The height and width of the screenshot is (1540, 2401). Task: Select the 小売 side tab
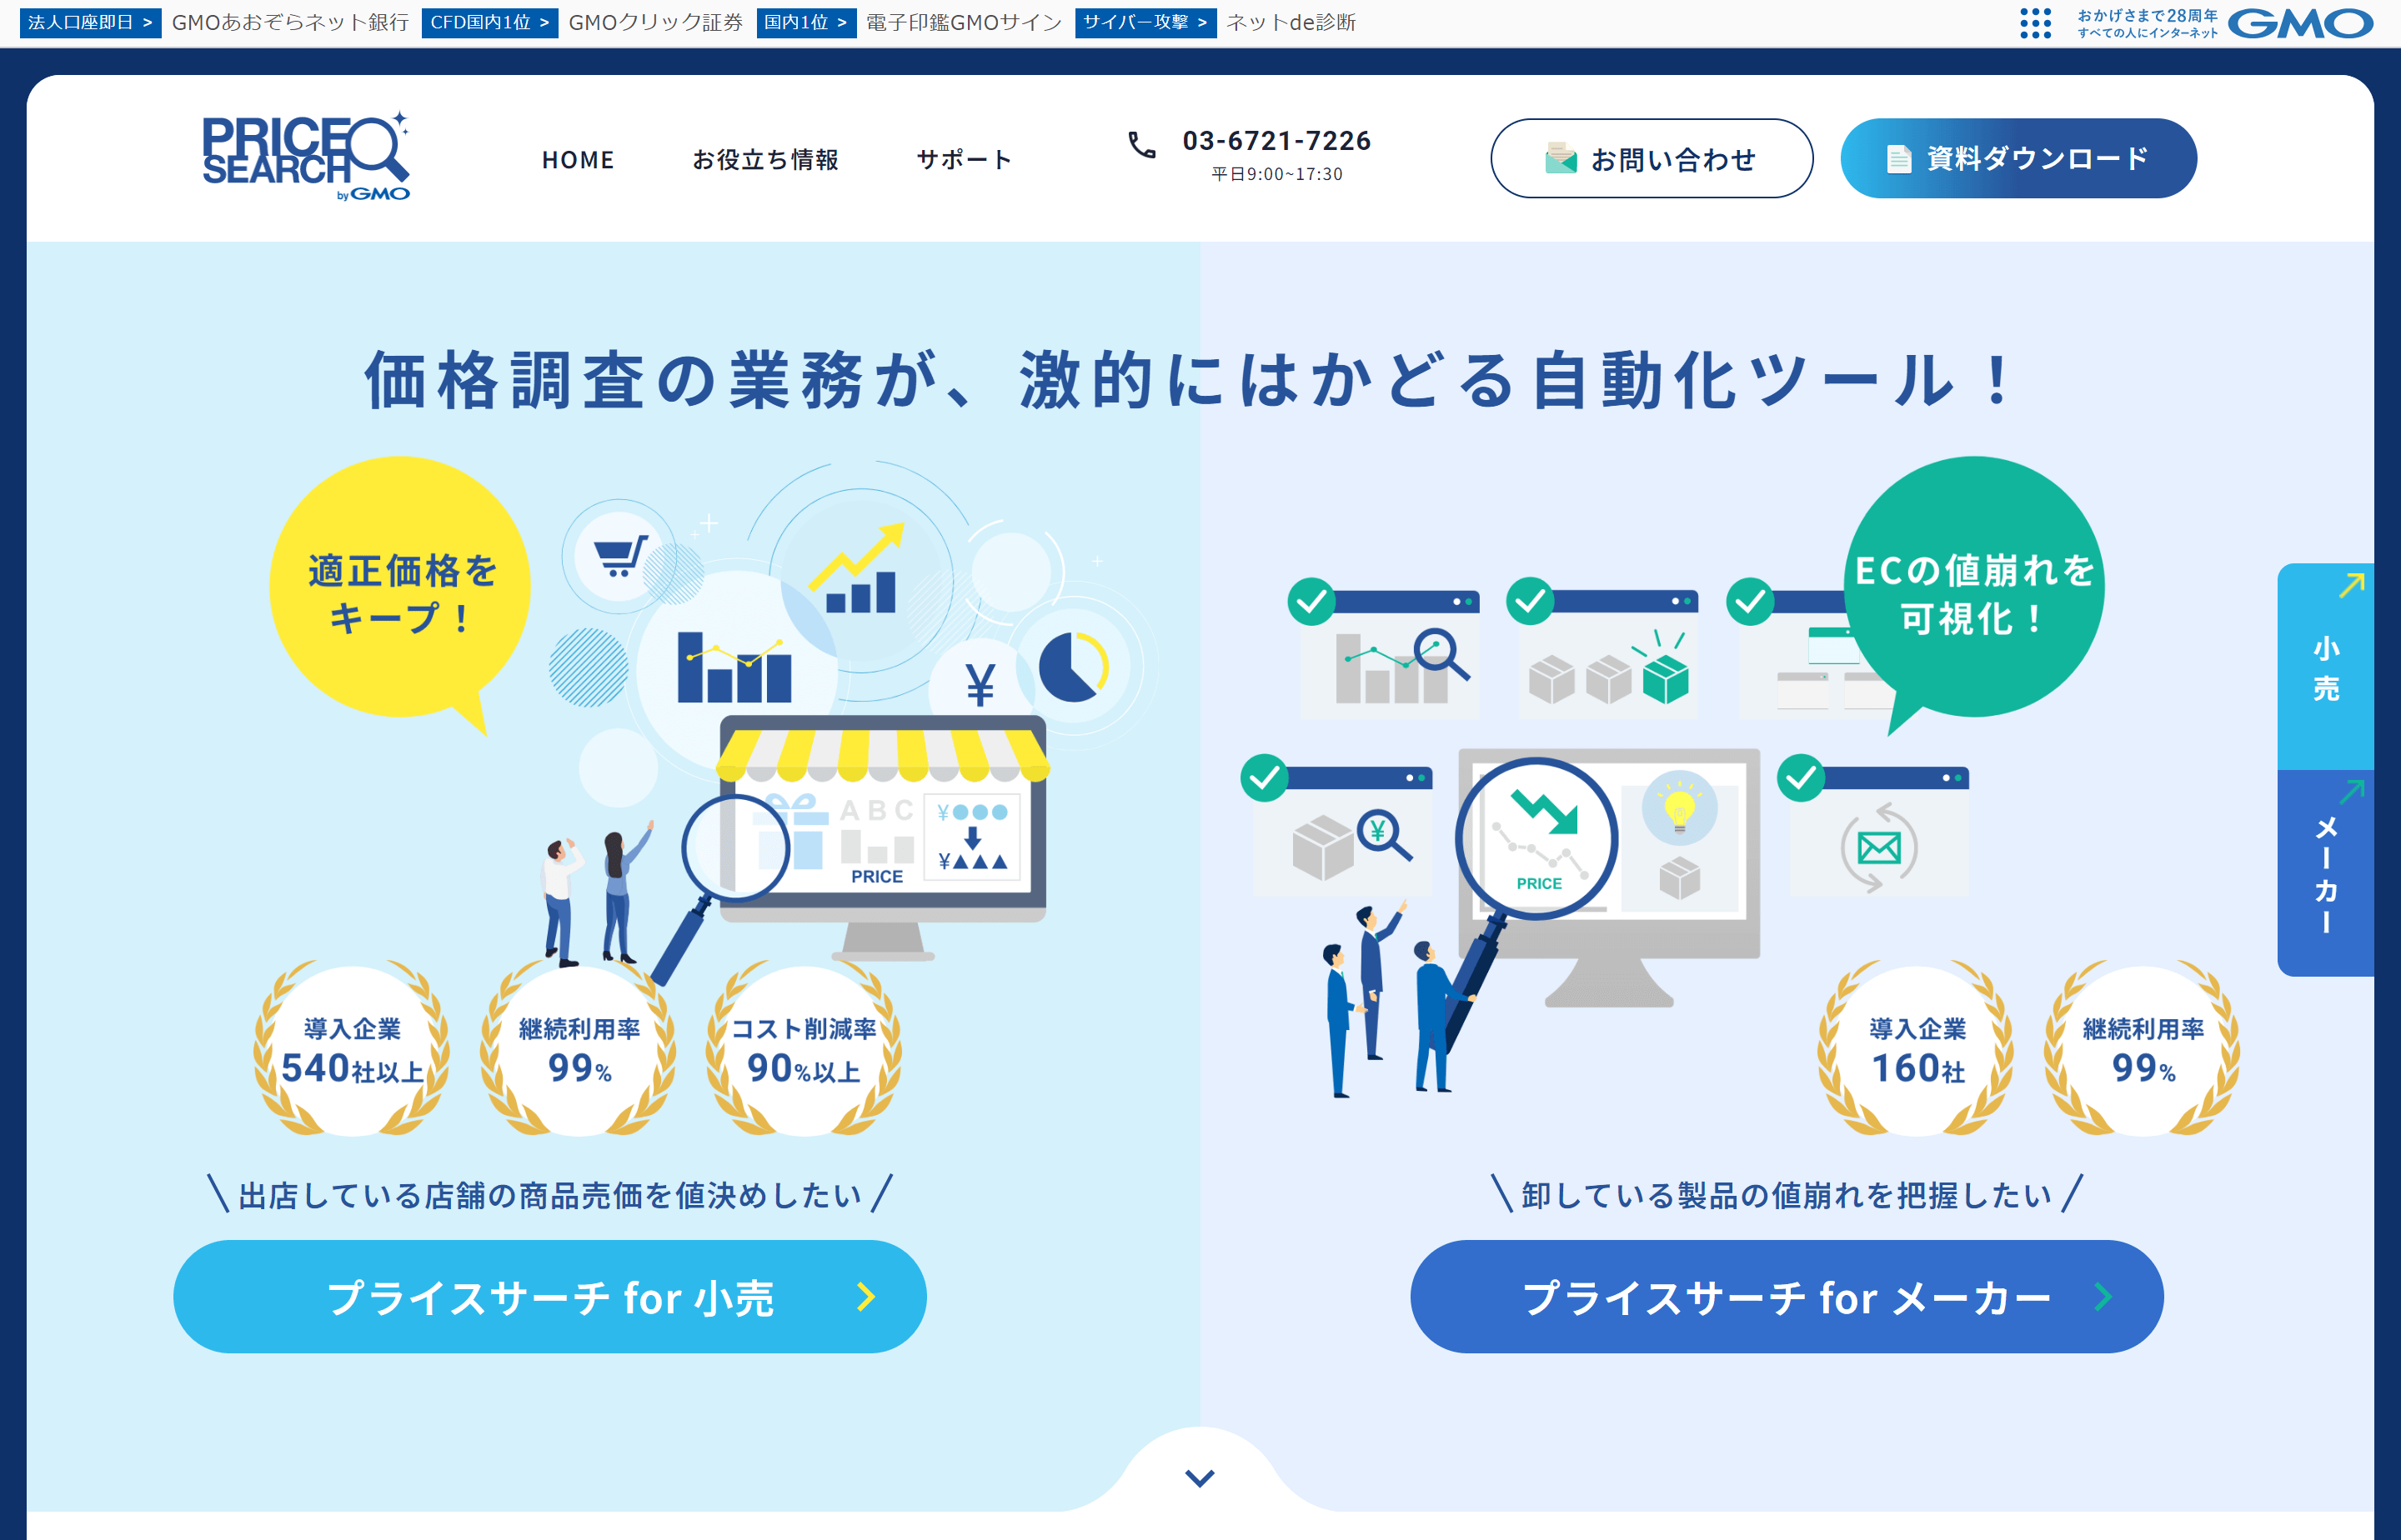pos(2325,667)
